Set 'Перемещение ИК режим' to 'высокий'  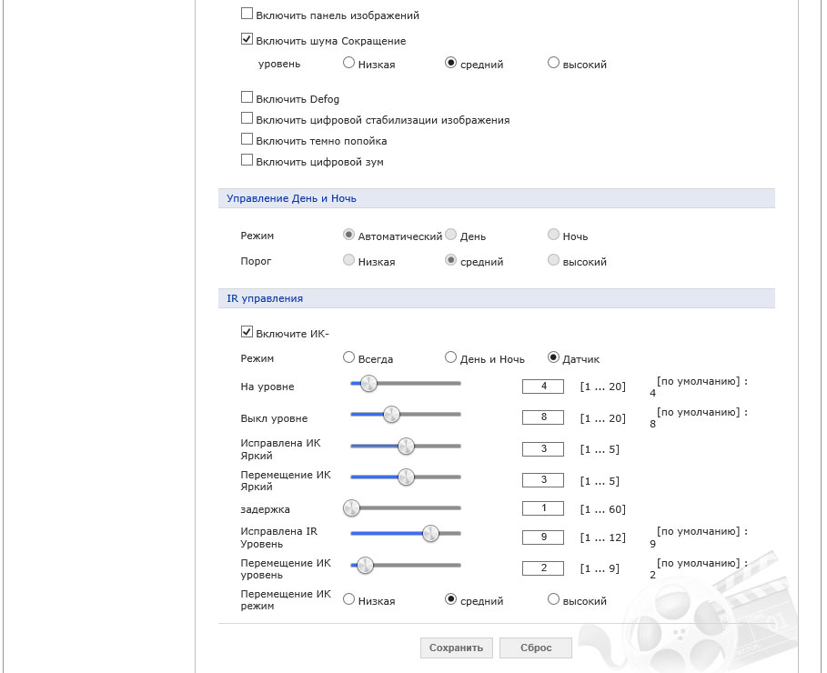pos(553,600)
